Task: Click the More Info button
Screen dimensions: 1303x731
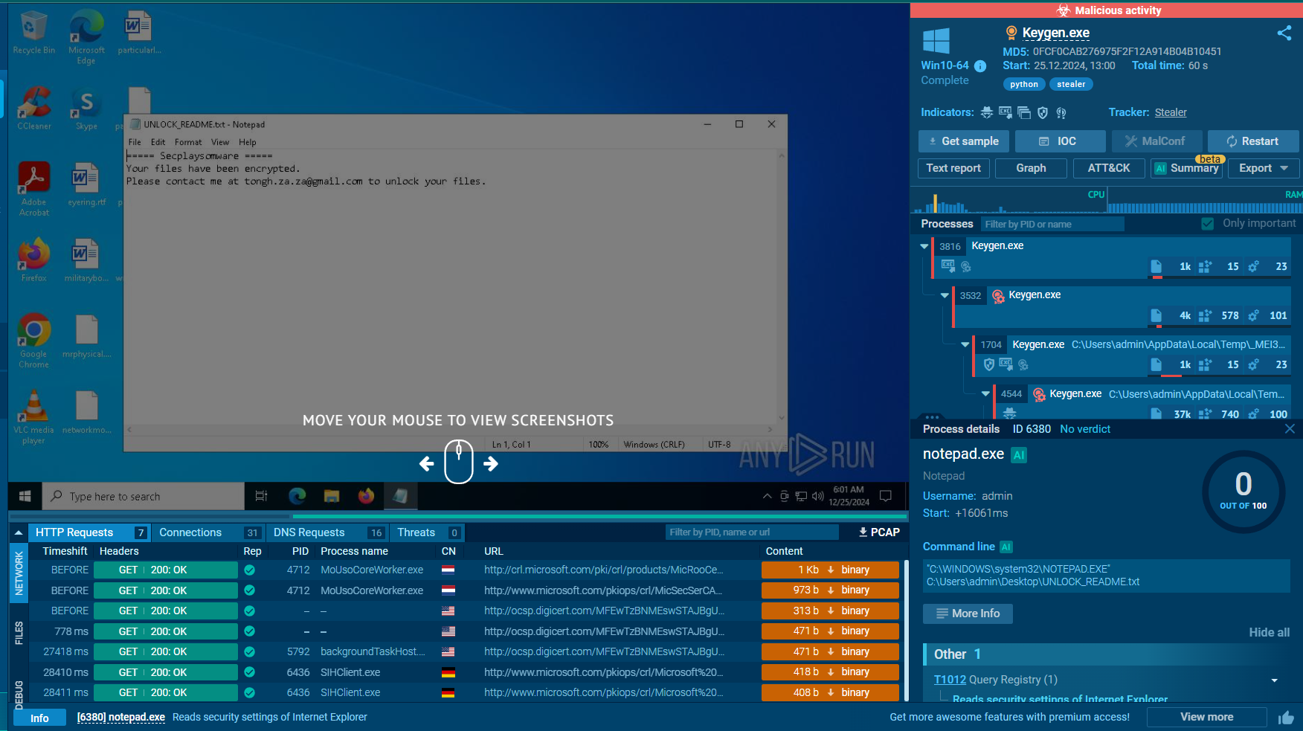Action: click(x=968, y=614)
